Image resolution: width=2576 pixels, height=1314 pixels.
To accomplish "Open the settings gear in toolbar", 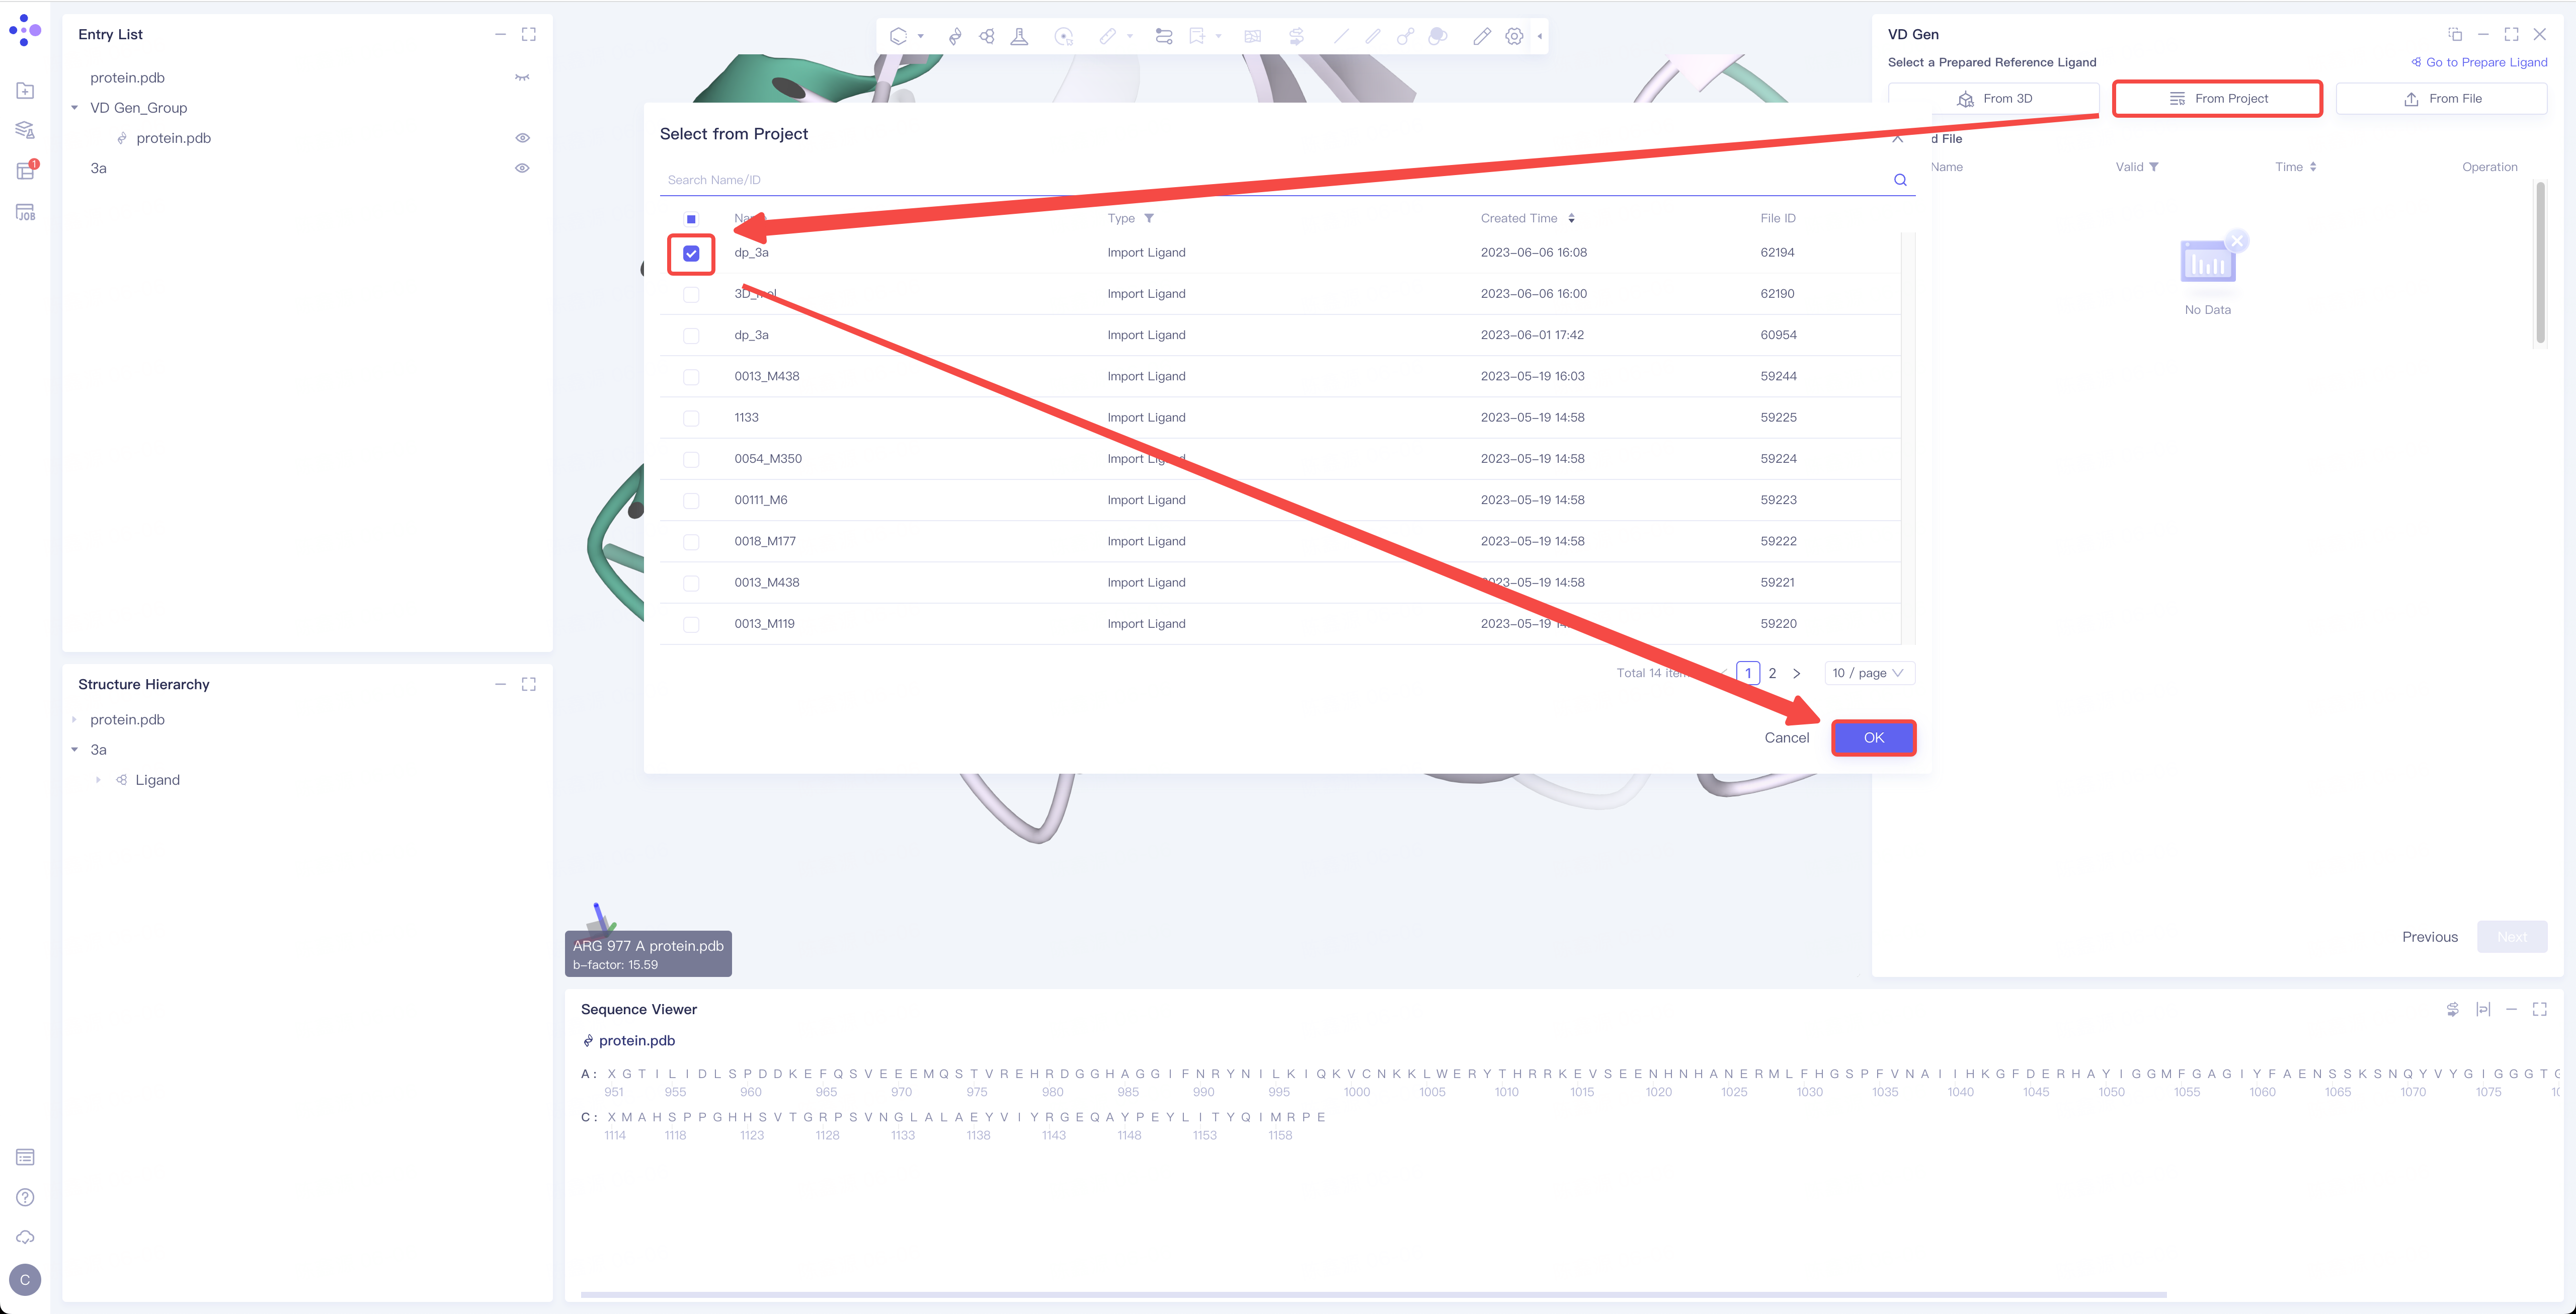I will coord(1514,37).
